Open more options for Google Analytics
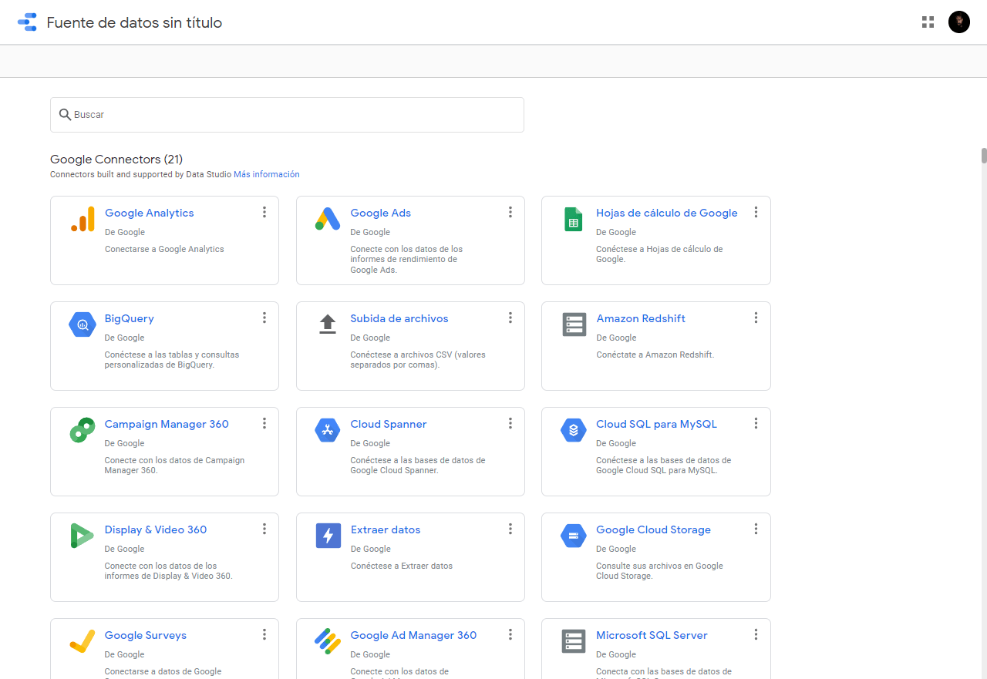 pyautogui.click(x=264, y=212)
